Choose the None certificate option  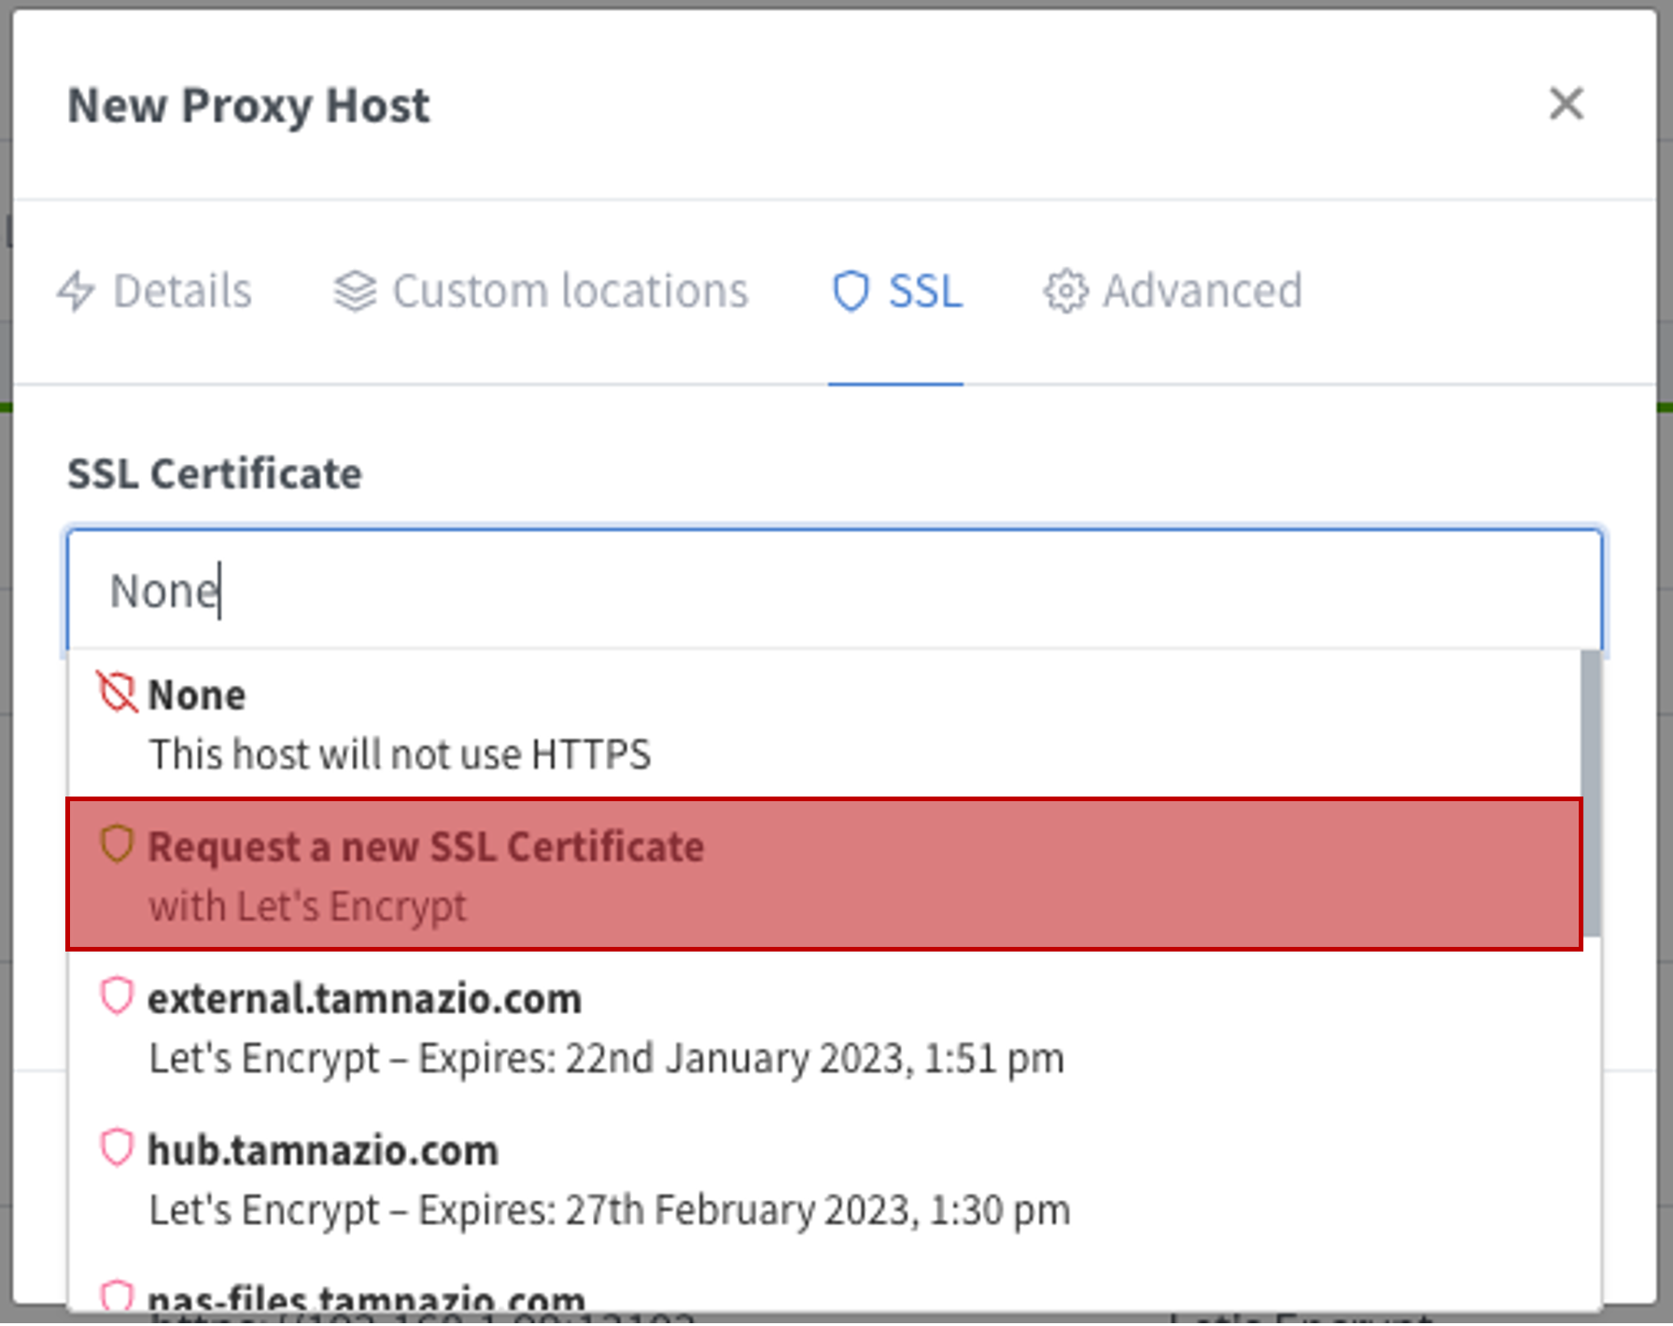[825, 724]
